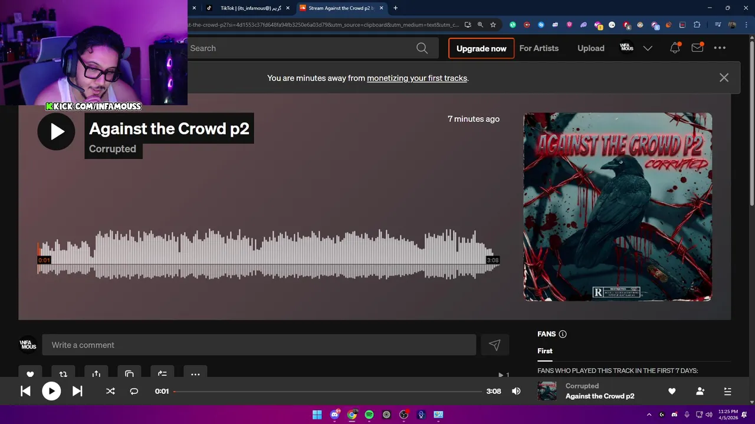The image size is (755, 424).
Task: Open Discord from the taskbar
Action: click(x=335, y=415)
